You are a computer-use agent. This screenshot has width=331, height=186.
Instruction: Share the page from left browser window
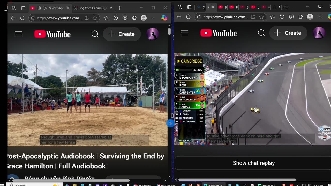(134, 18)
